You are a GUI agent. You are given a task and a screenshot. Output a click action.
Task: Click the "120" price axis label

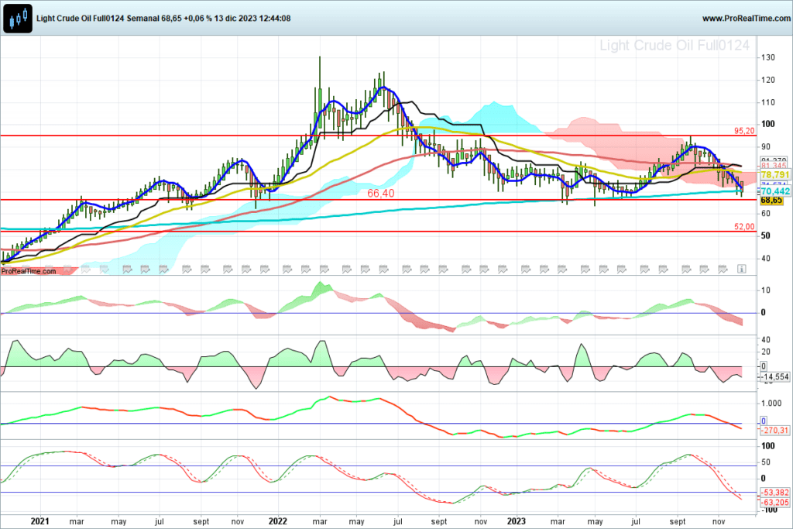[x=767, y=80]
